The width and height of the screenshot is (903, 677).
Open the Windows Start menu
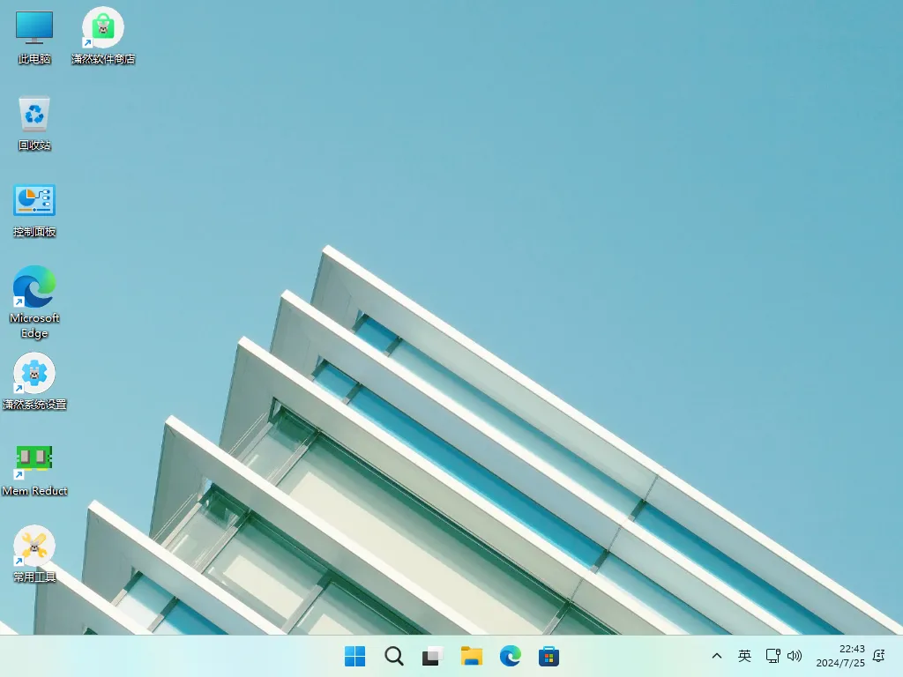coord(354,656)
